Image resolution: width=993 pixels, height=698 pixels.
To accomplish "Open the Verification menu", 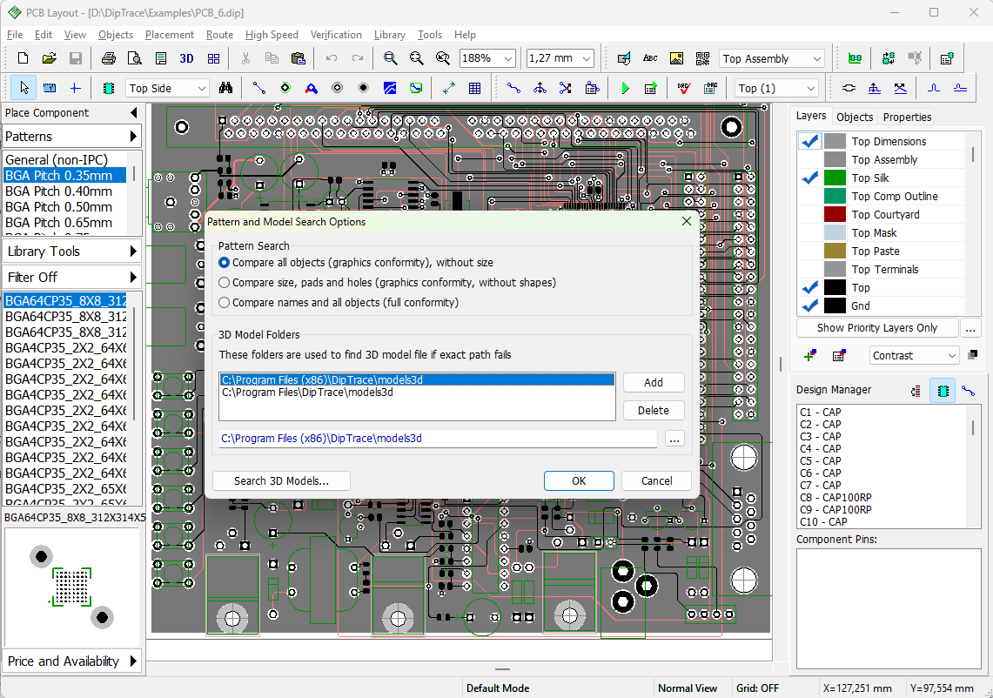I will click(x=336, y=35).
